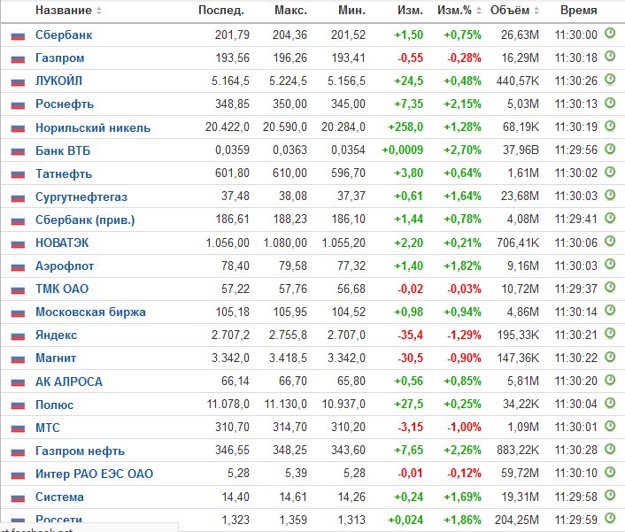Click the clock icon in the Сургутнефтегаз row

click(x=610, y=195)
